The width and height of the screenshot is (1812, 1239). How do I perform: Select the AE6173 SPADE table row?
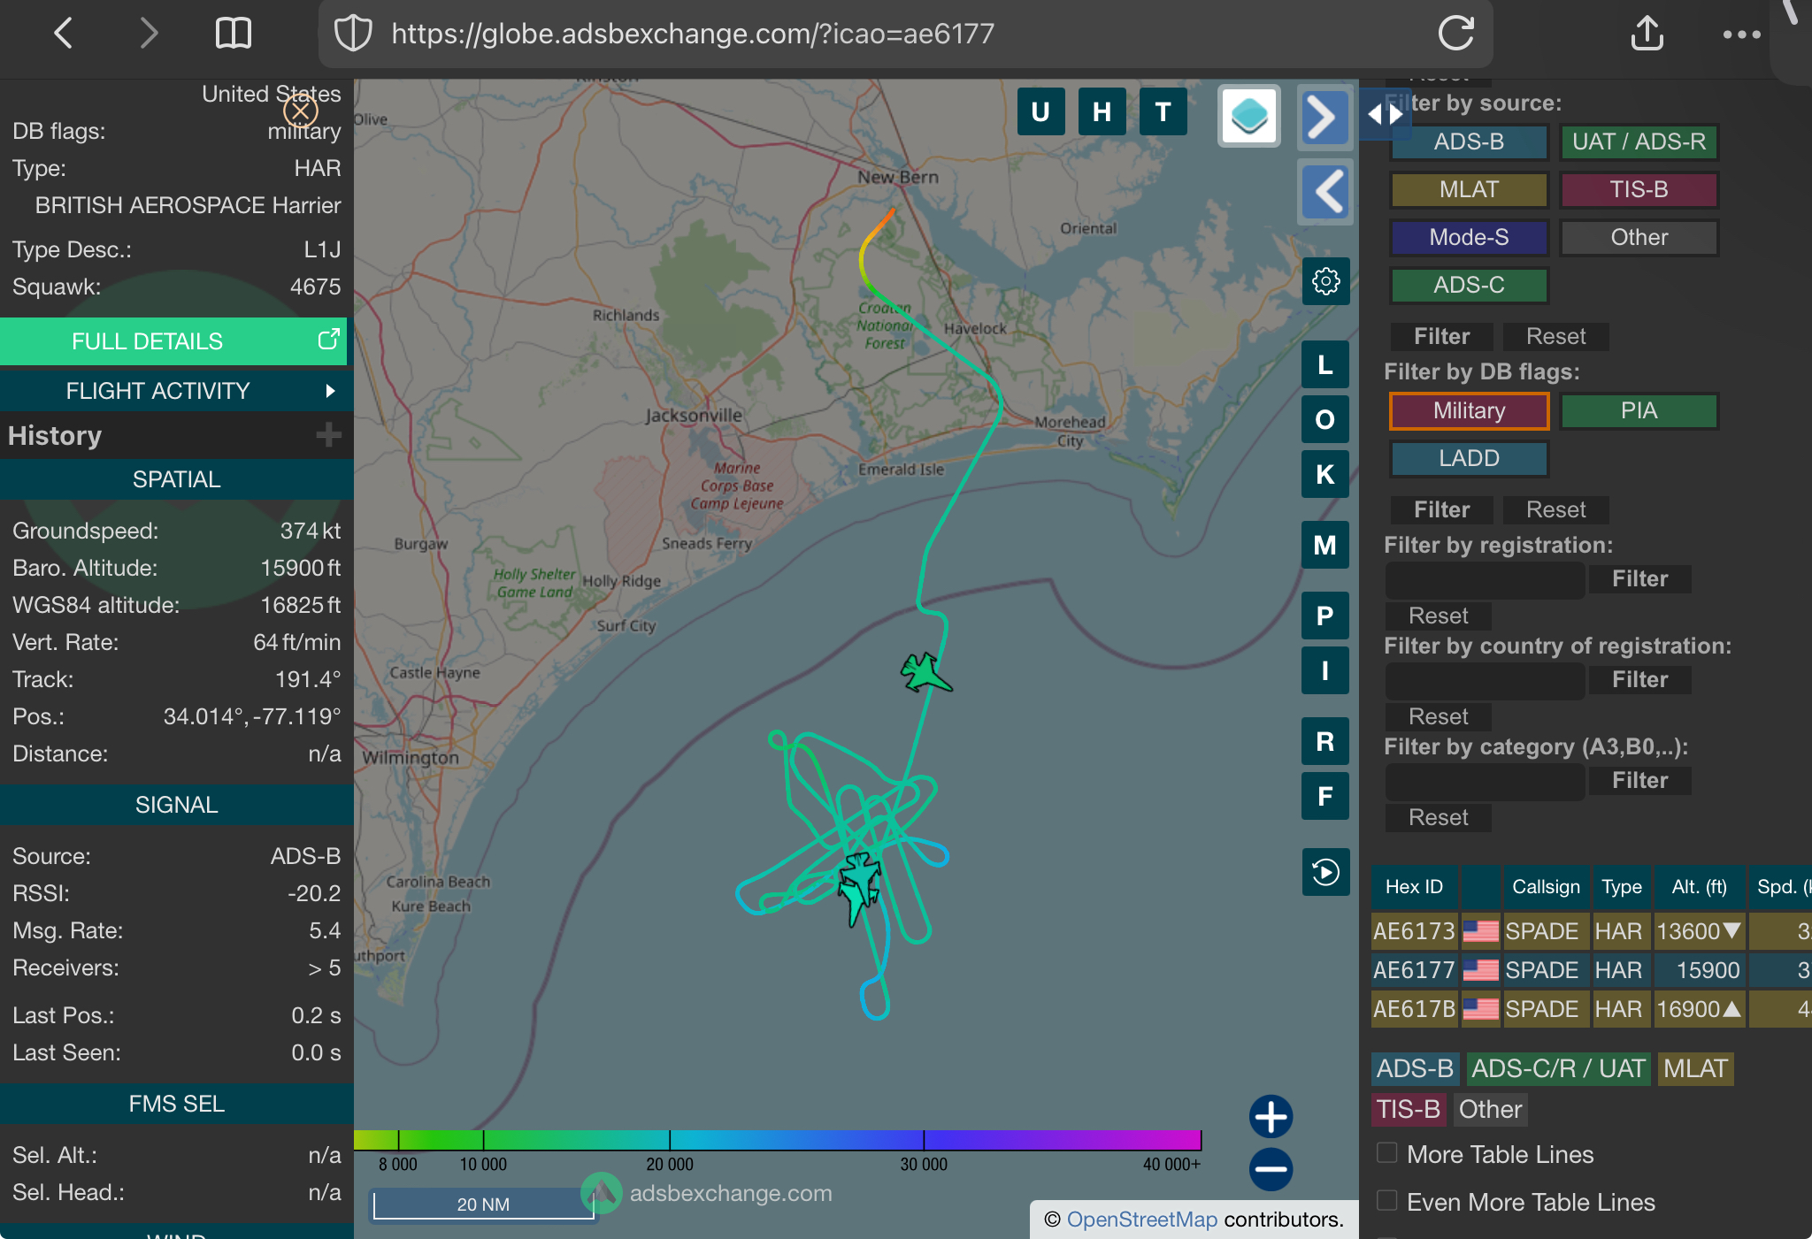[1591, 931]
